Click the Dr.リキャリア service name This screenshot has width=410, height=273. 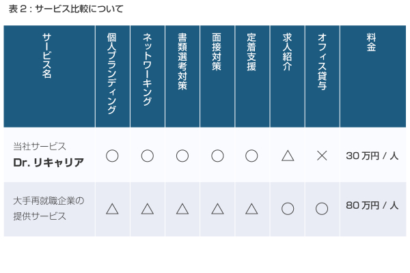pyautogui.click(x=49, y=162)
